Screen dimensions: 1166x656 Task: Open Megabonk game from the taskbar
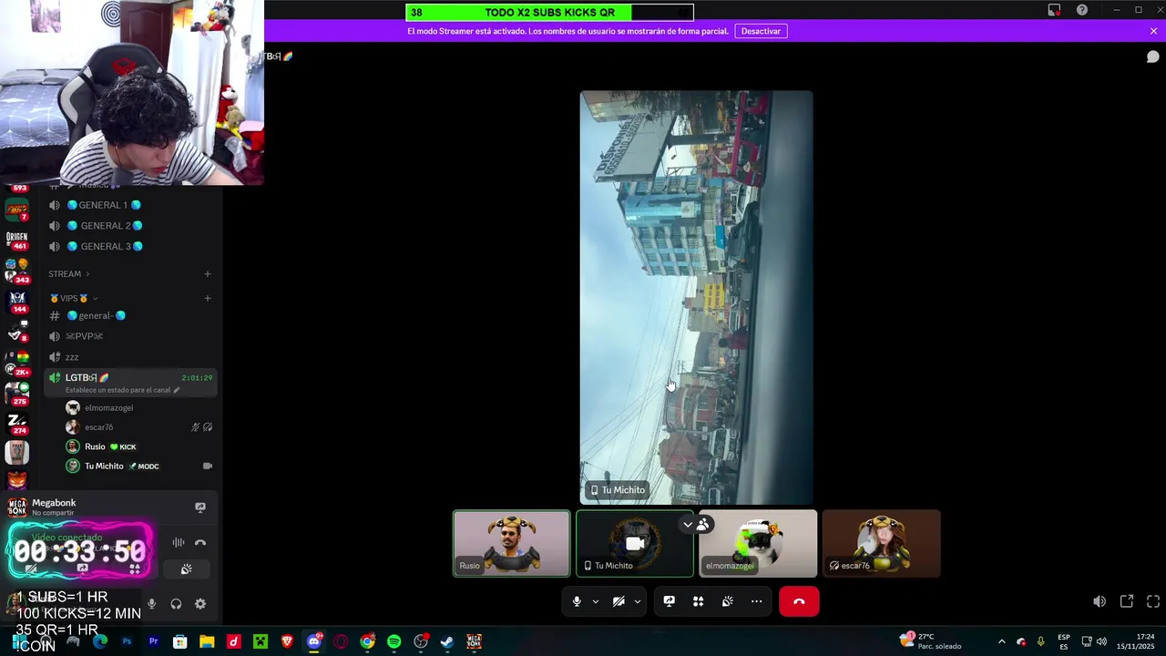coord(474,642)
